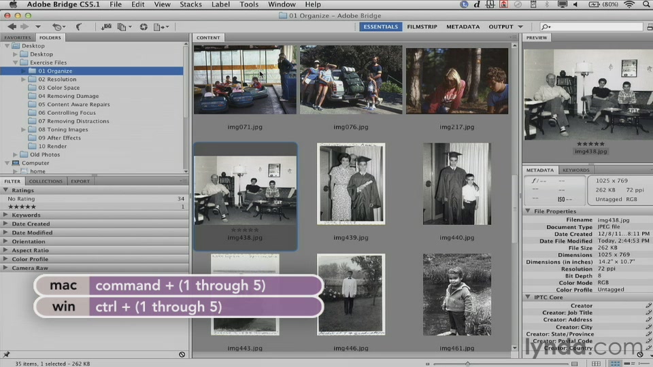Select the Metadata tab in right panel
Screen dimensions: 653x367
coord(539,170)
